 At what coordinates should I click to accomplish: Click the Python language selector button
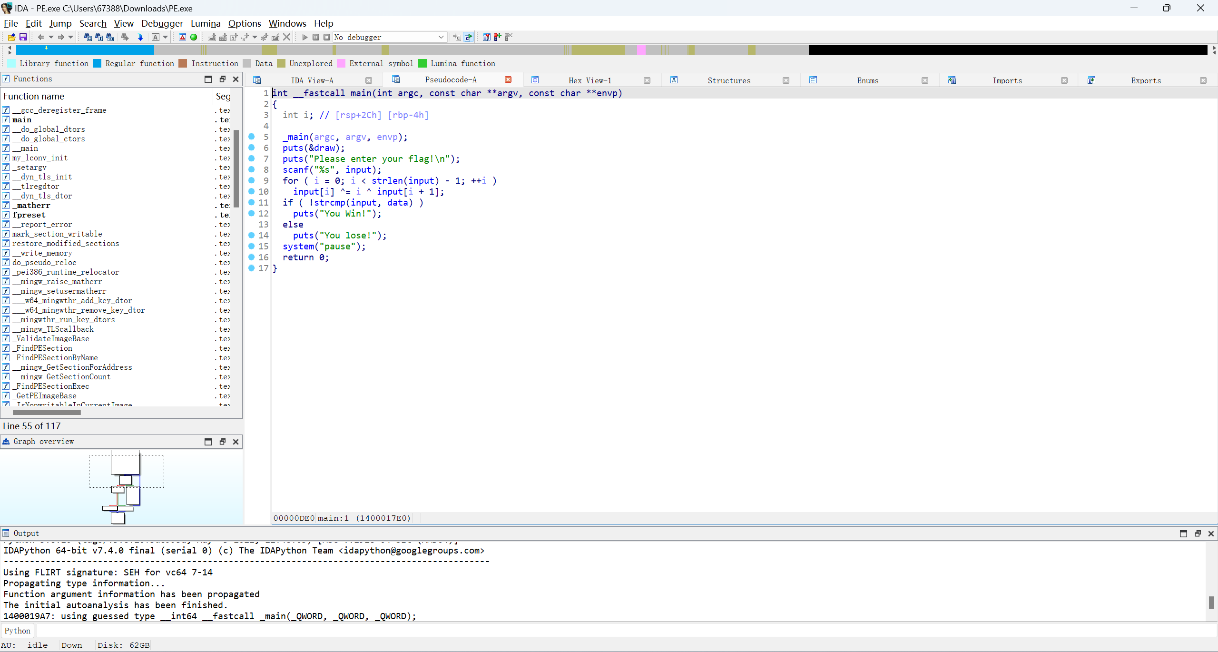click(18, 631)
